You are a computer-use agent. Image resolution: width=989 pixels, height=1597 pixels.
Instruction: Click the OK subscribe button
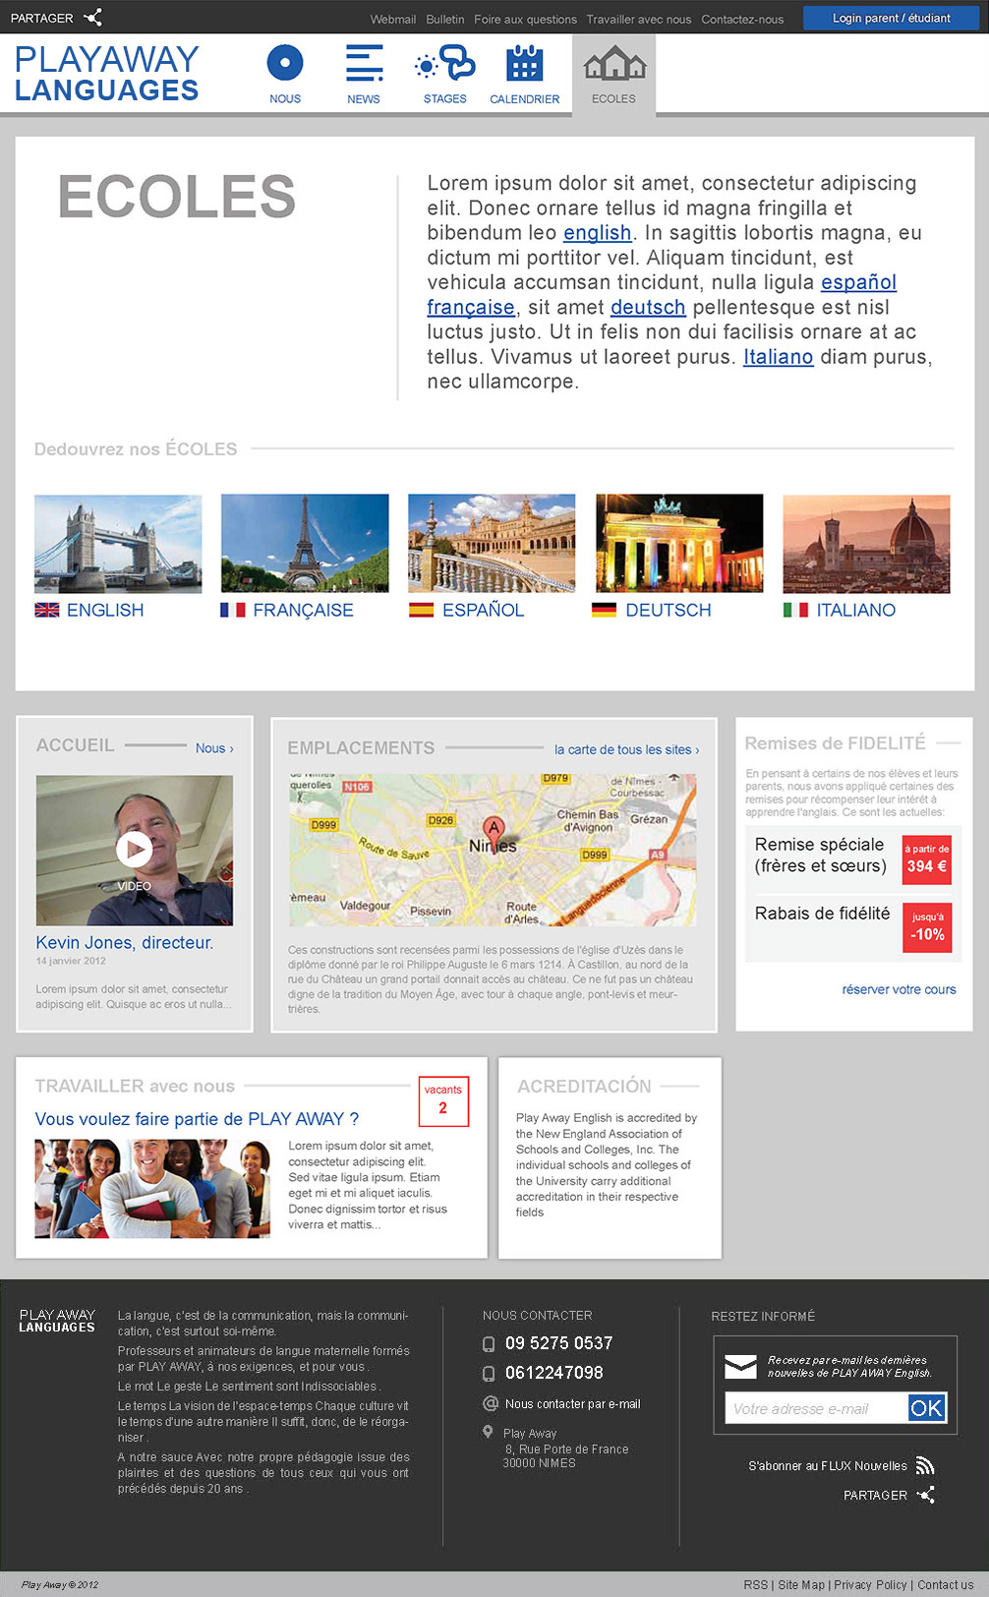tap(927, 1408)
